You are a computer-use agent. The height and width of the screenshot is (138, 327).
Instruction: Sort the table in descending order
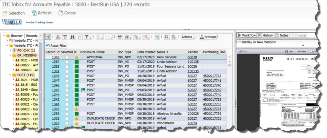(x=65, y=37)
